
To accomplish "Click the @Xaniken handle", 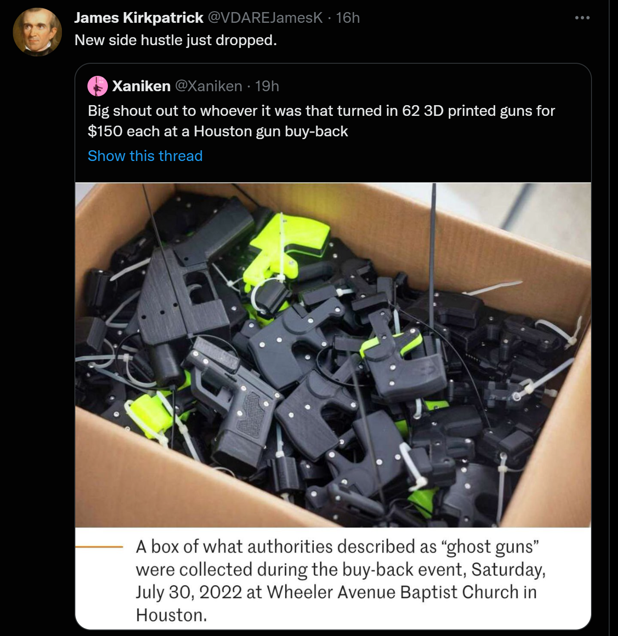I will click(208, 86).
